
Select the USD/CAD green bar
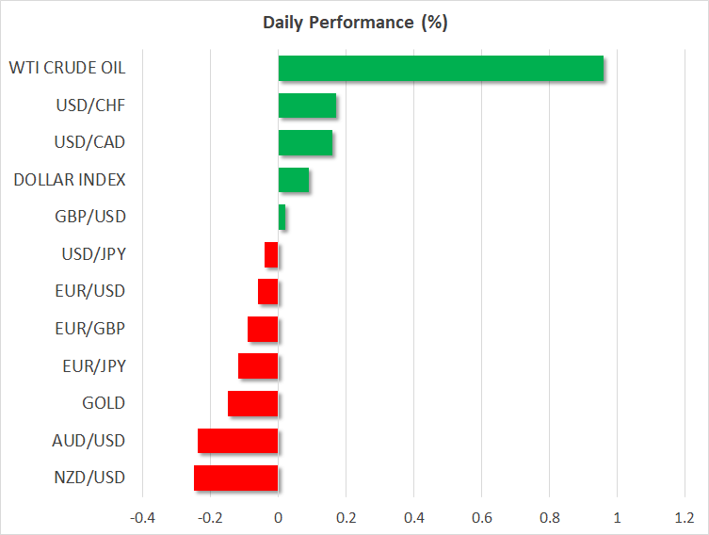coord(305,142)
